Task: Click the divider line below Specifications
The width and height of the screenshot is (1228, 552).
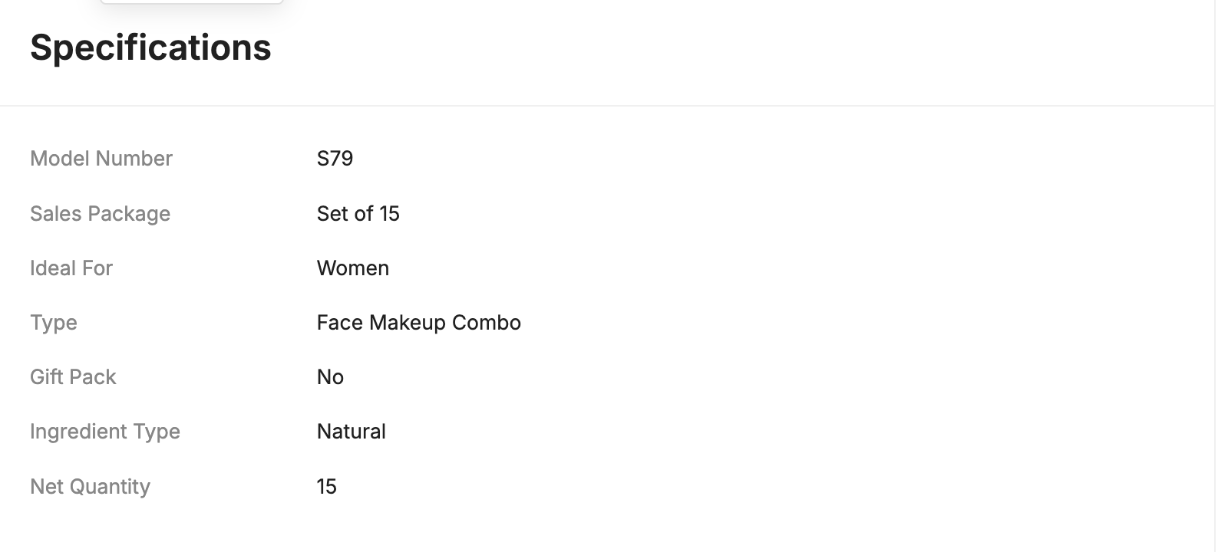Action: point(607,106)
